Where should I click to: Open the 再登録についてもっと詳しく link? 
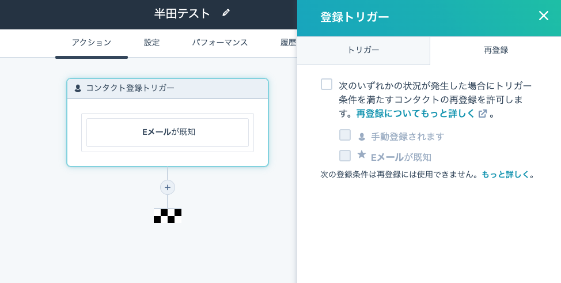[416, 114]
